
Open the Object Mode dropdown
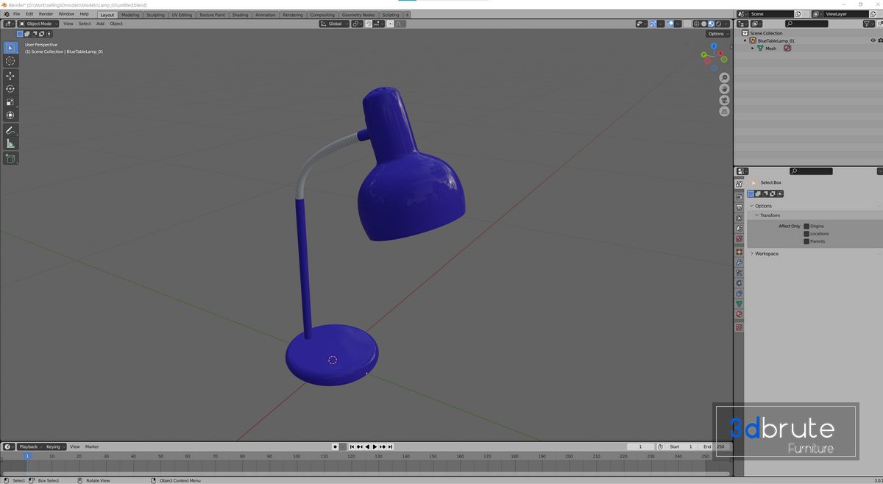[38, 24]
